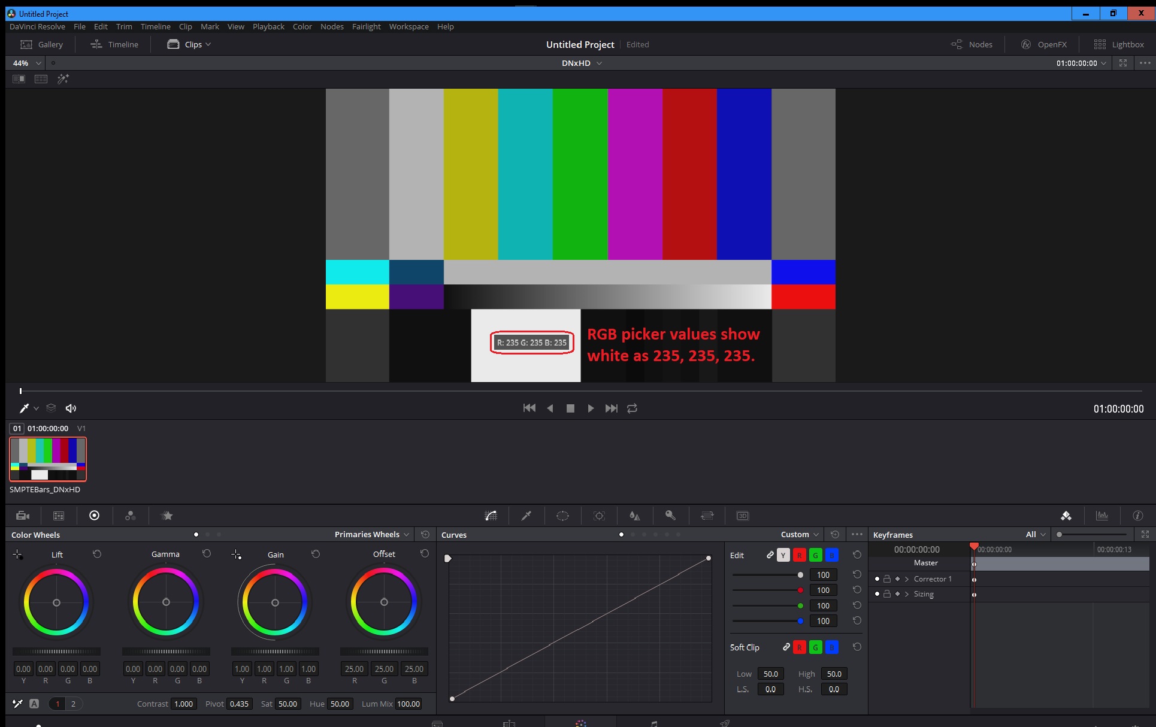
Task: Click the Curves panel reset icon
Action: 834,534
